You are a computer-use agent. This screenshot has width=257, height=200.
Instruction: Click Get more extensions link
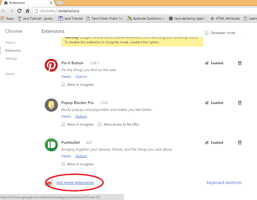75,183
